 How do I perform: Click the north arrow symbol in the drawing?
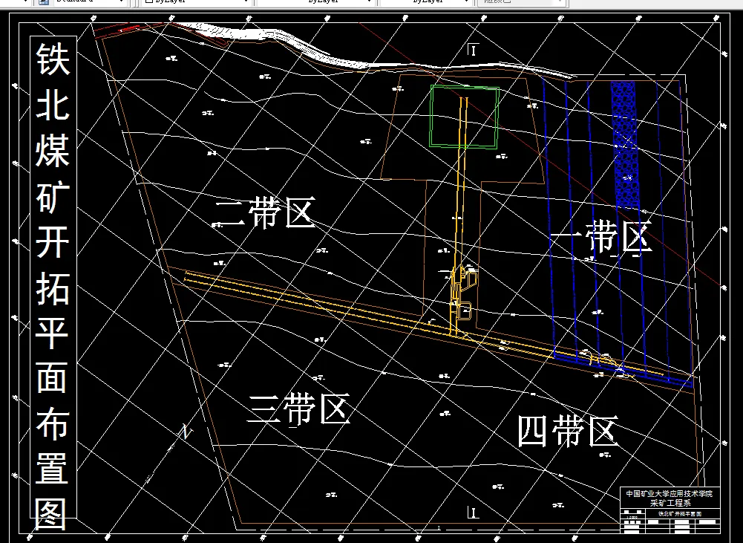pyautogui.click(x=183, y=432)
